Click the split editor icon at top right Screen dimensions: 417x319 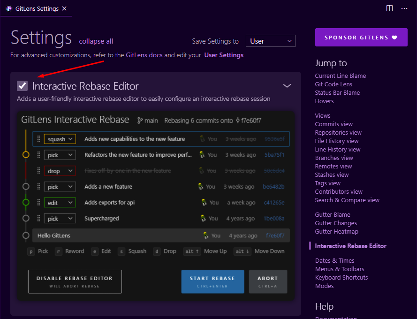tap(389, 8)
